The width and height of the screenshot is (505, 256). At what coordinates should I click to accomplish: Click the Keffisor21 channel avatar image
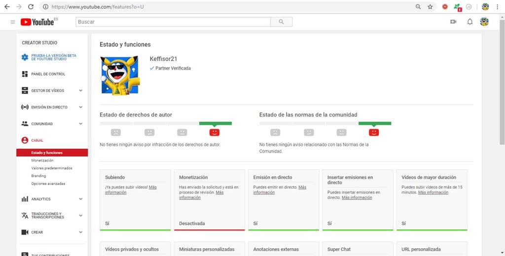click(x=120, y=75)
